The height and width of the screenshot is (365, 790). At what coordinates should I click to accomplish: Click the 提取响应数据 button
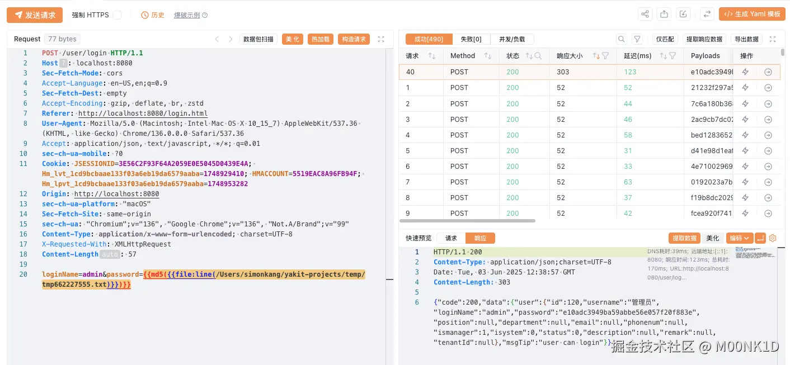click(x=704, y=39)
